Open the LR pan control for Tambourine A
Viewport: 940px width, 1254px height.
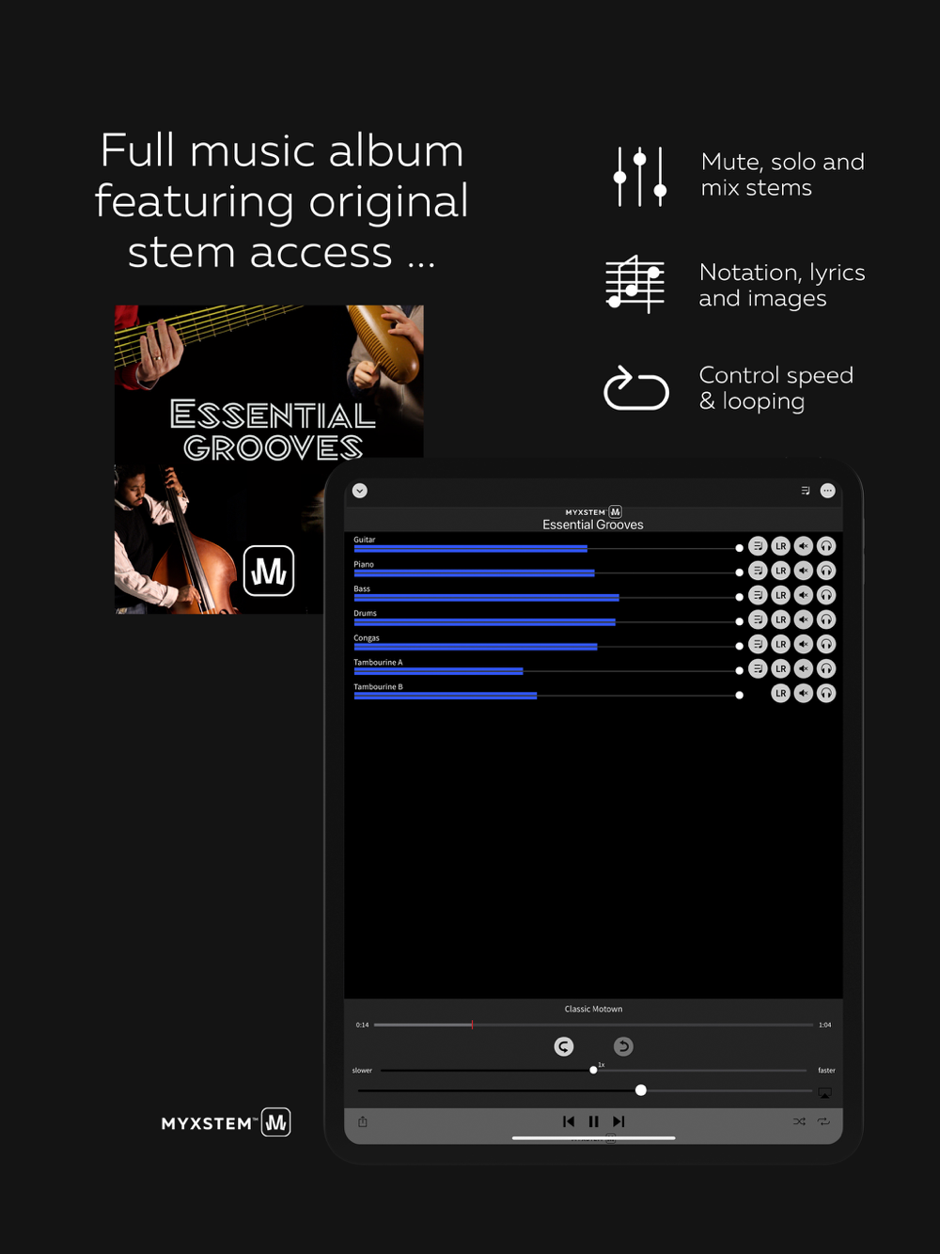coord(780,668)
